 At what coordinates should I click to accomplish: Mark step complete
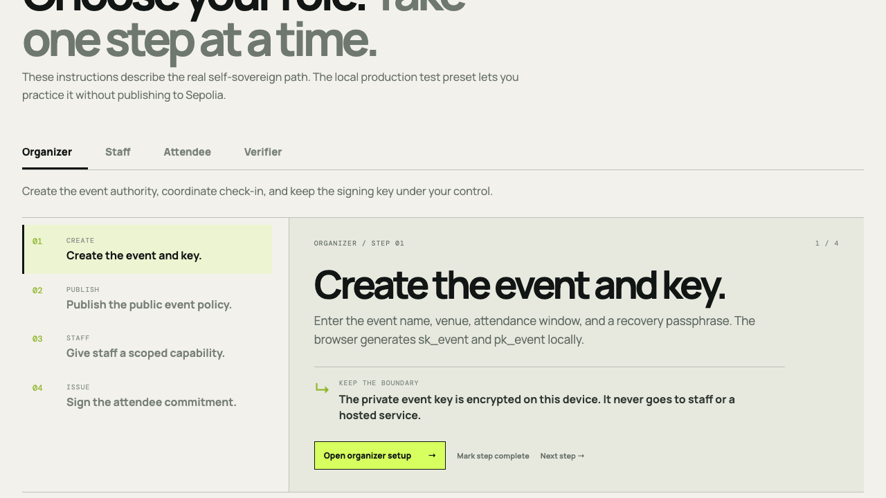pyautogui.click(x=493, y=456)
